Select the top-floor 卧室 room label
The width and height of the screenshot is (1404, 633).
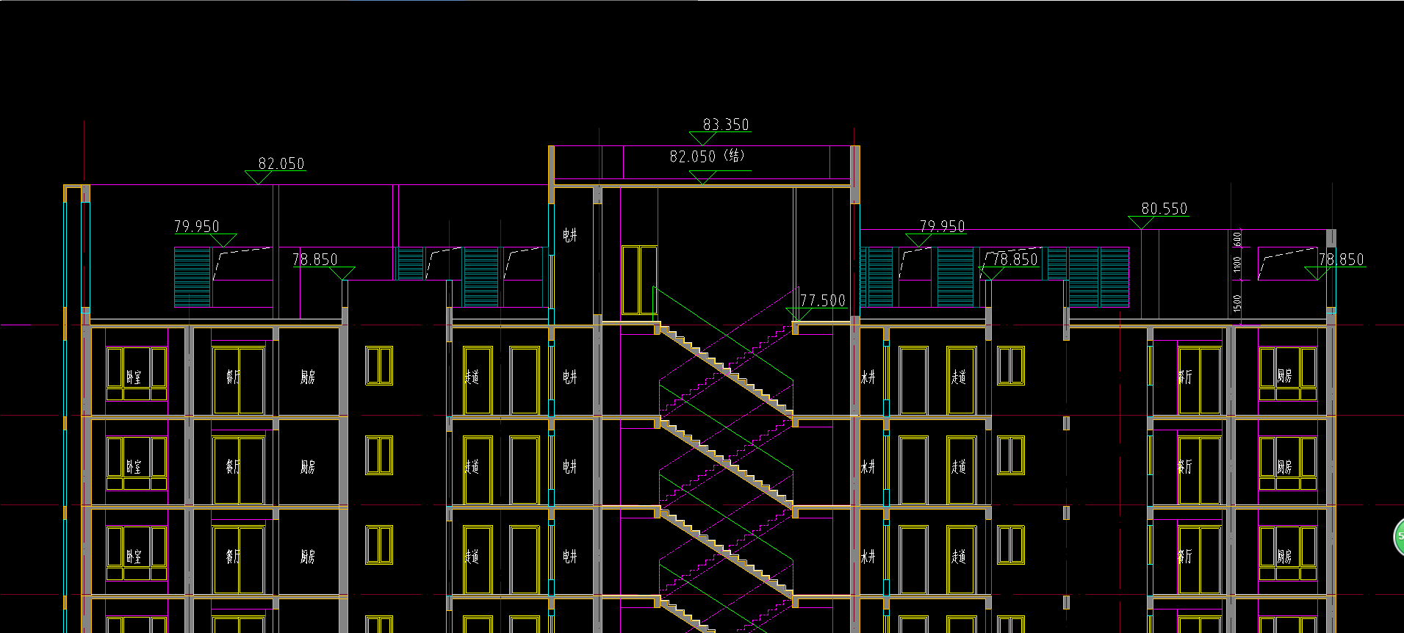click(134, 377)
